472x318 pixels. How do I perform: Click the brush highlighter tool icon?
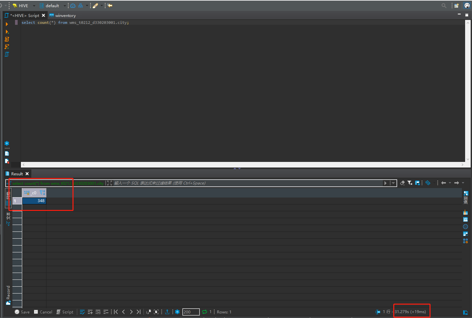[95, 6]
